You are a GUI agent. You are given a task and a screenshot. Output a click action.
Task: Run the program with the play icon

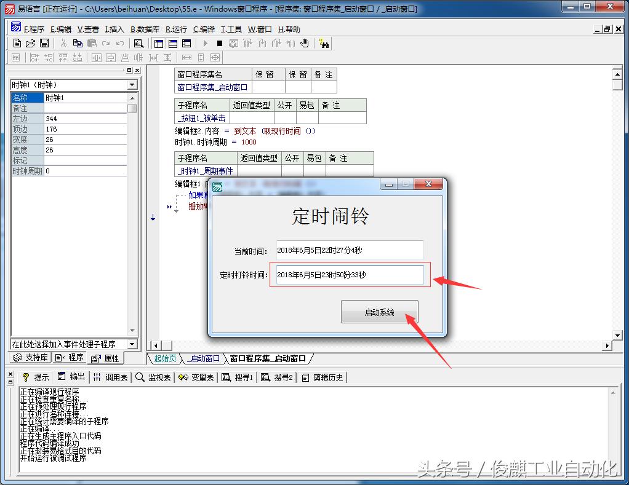(205, 44)
